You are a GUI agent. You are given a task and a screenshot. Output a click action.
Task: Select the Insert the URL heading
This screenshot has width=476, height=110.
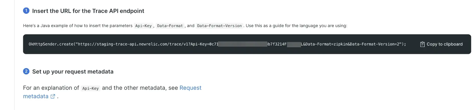pyautogui.click(x=88, y=11)
